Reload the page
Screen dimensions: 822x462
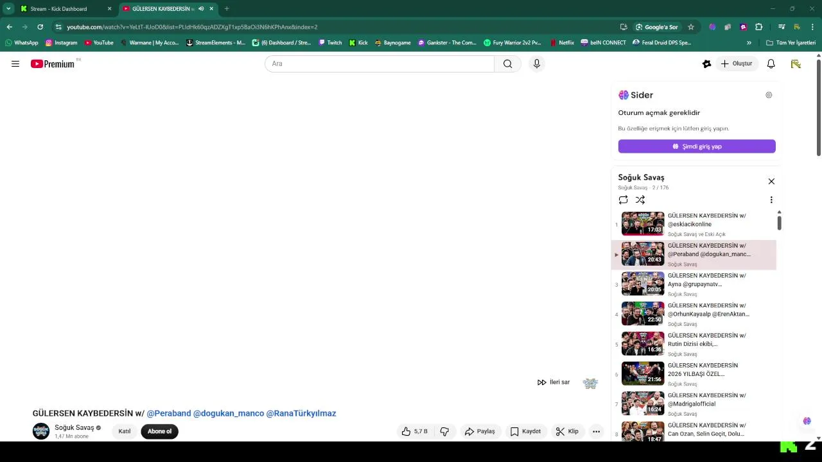[x=40, y=27]
